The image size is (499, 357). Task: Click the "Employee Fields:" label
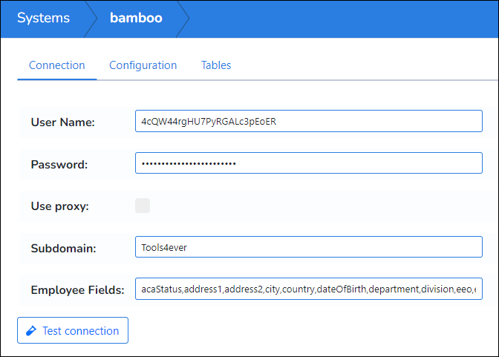pyautogui.click(x=77, y=290)
